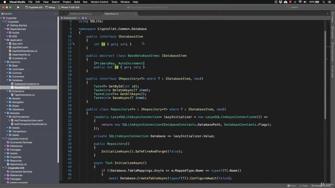Collapse the Modules folder

(5, 113)
